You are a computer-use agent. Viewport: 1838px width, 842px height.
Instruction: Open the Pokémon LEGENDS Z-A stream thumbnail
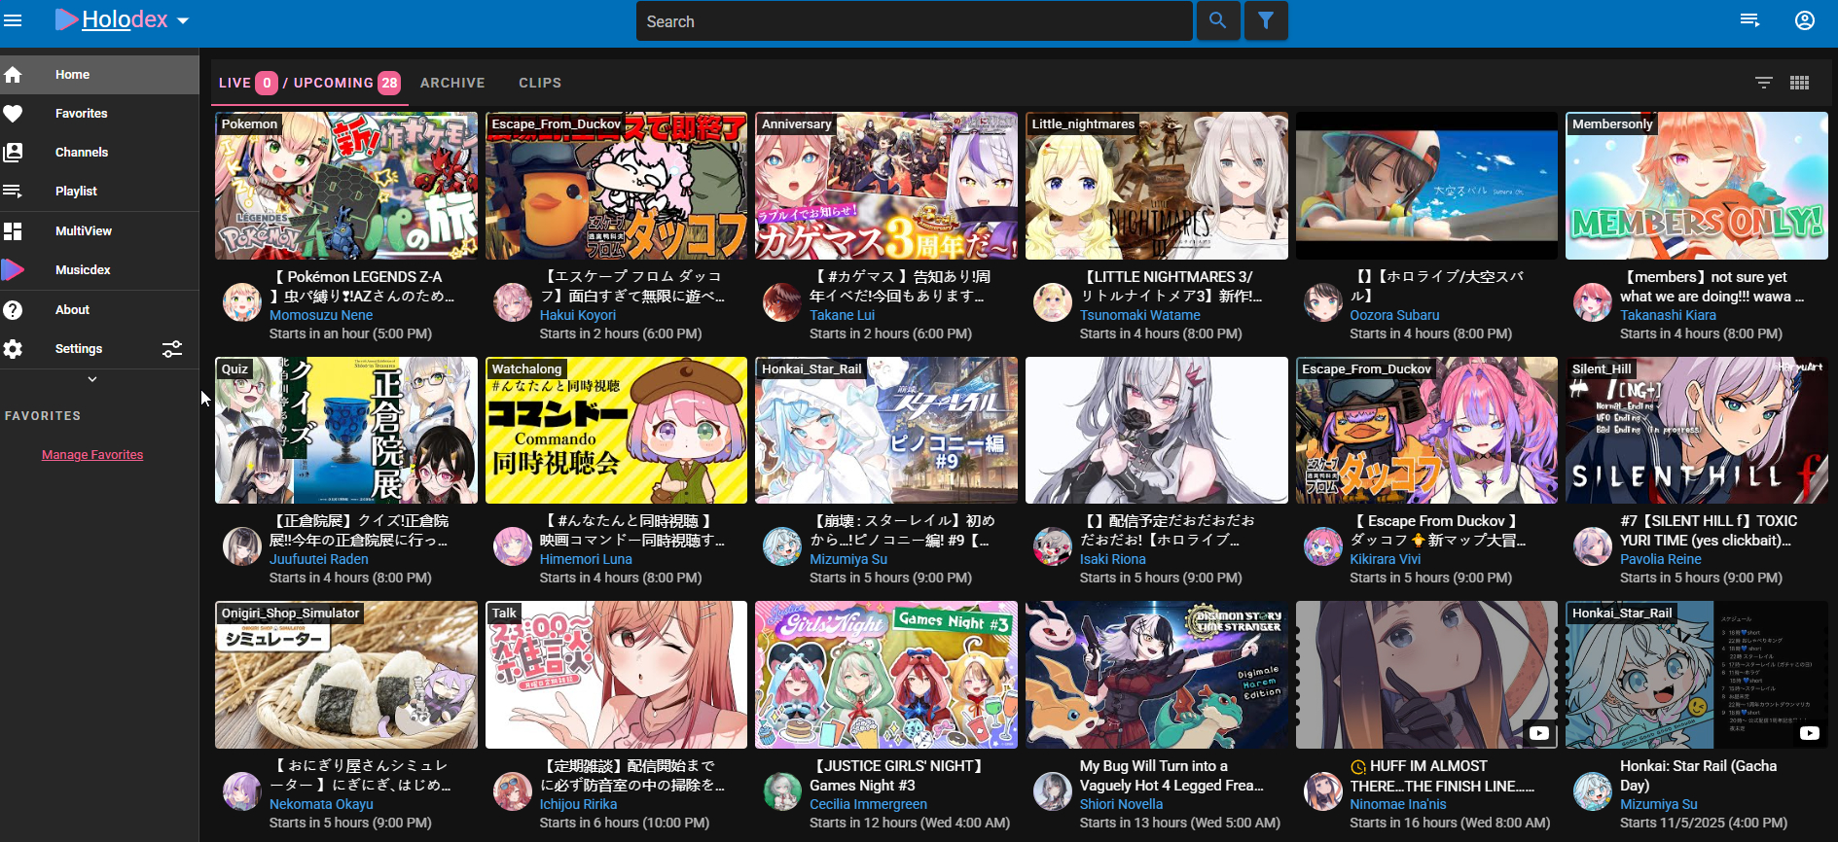click(x=346, y=186)
